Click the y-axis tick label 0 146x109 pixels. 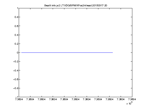pos(17,53)
